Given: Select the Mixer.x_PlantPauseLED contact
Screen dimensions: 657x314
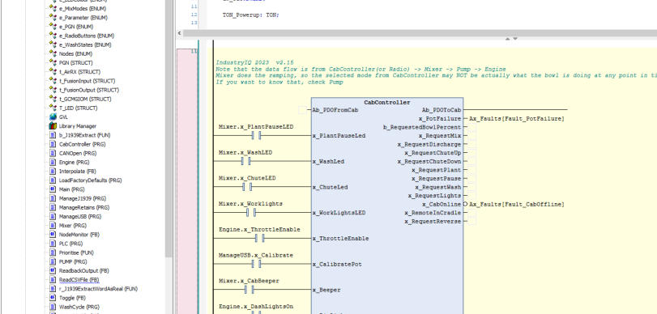Looking at the screenshot, I should pos(256,135).
